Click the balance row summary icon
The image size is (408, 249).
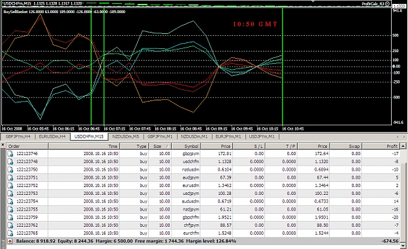coord(10,241)
